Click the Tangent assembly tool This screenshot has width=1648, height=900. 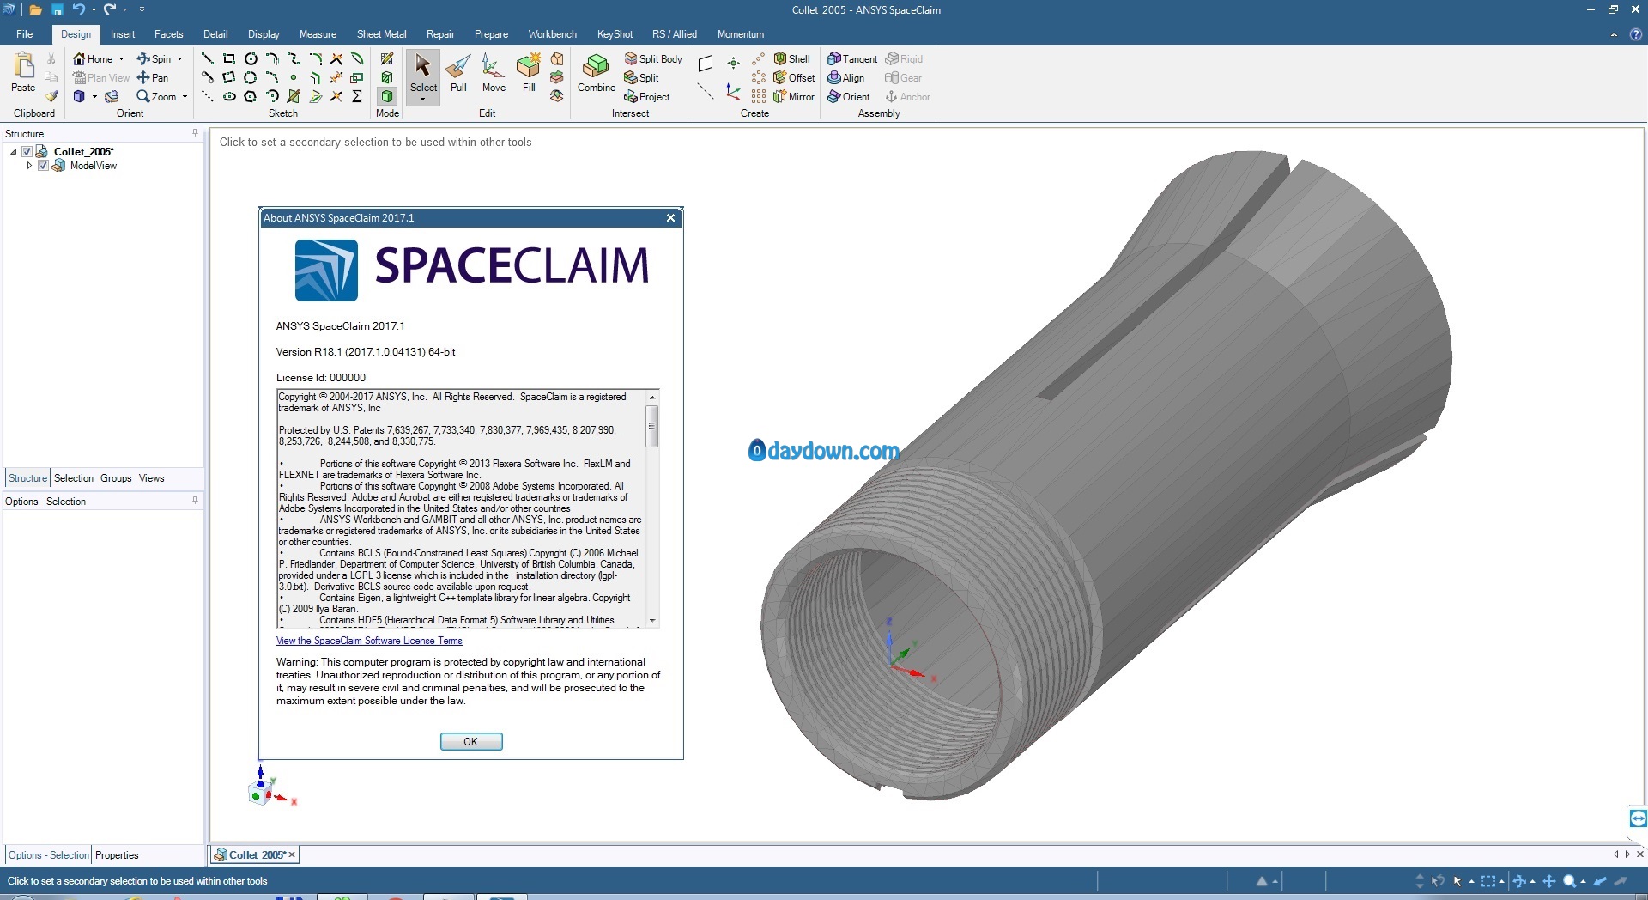852,58
